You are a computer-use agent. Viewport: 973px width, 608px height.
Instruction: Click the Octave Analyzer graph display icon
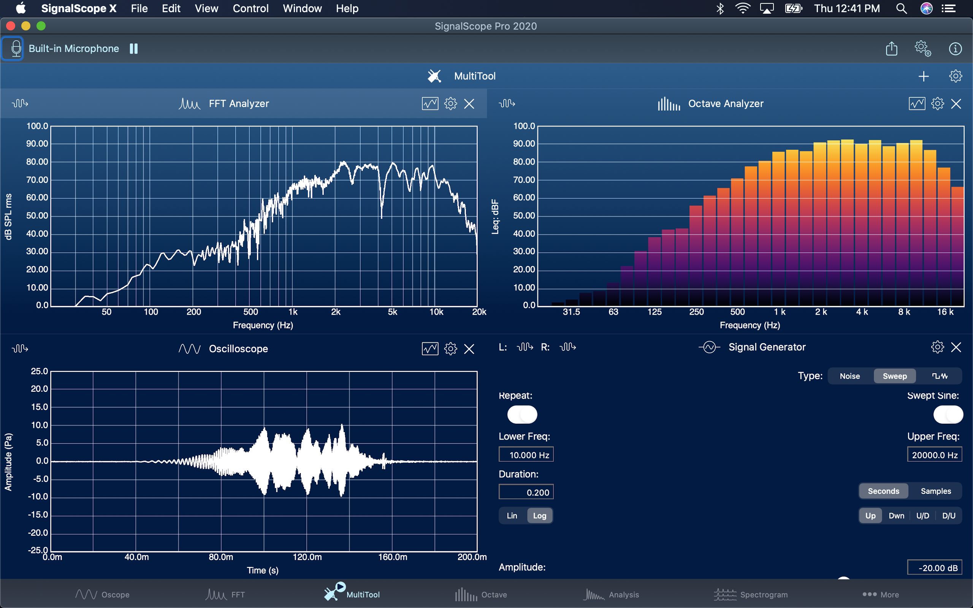pyautogui.click(x=916, y=104)
